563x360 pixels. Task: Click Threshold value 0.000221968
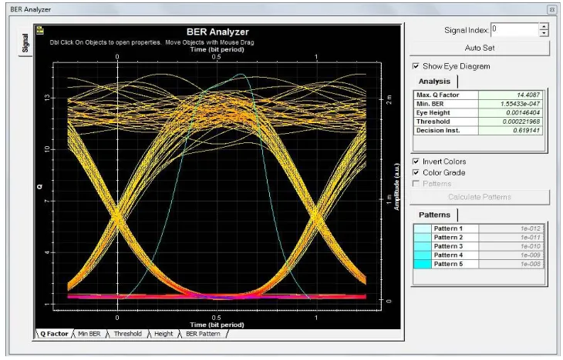pyautogui.click(x=511, y=122)
